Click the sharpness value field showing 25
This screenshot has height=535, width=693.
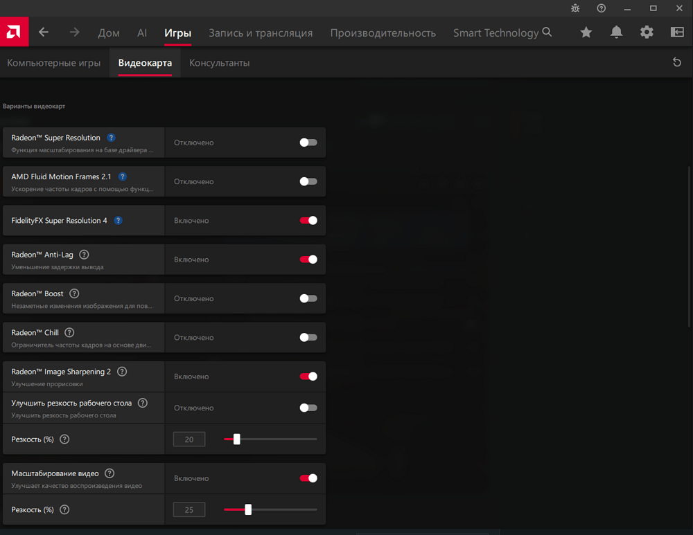pos(189,509)
